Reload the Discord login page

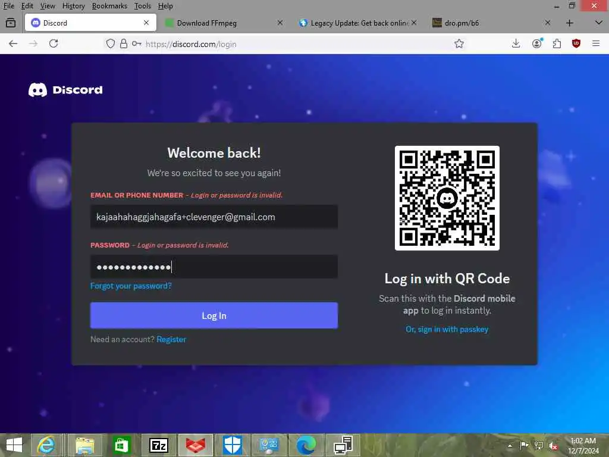pos(54,43)
